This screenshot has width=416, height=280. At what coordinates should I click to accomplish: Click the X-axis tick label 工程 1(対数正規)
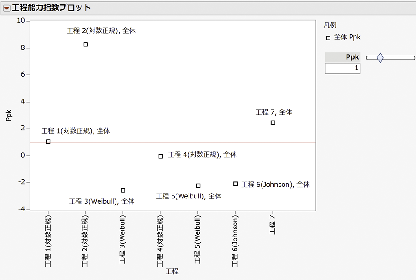pyautogui.click(x=48, y=241)
